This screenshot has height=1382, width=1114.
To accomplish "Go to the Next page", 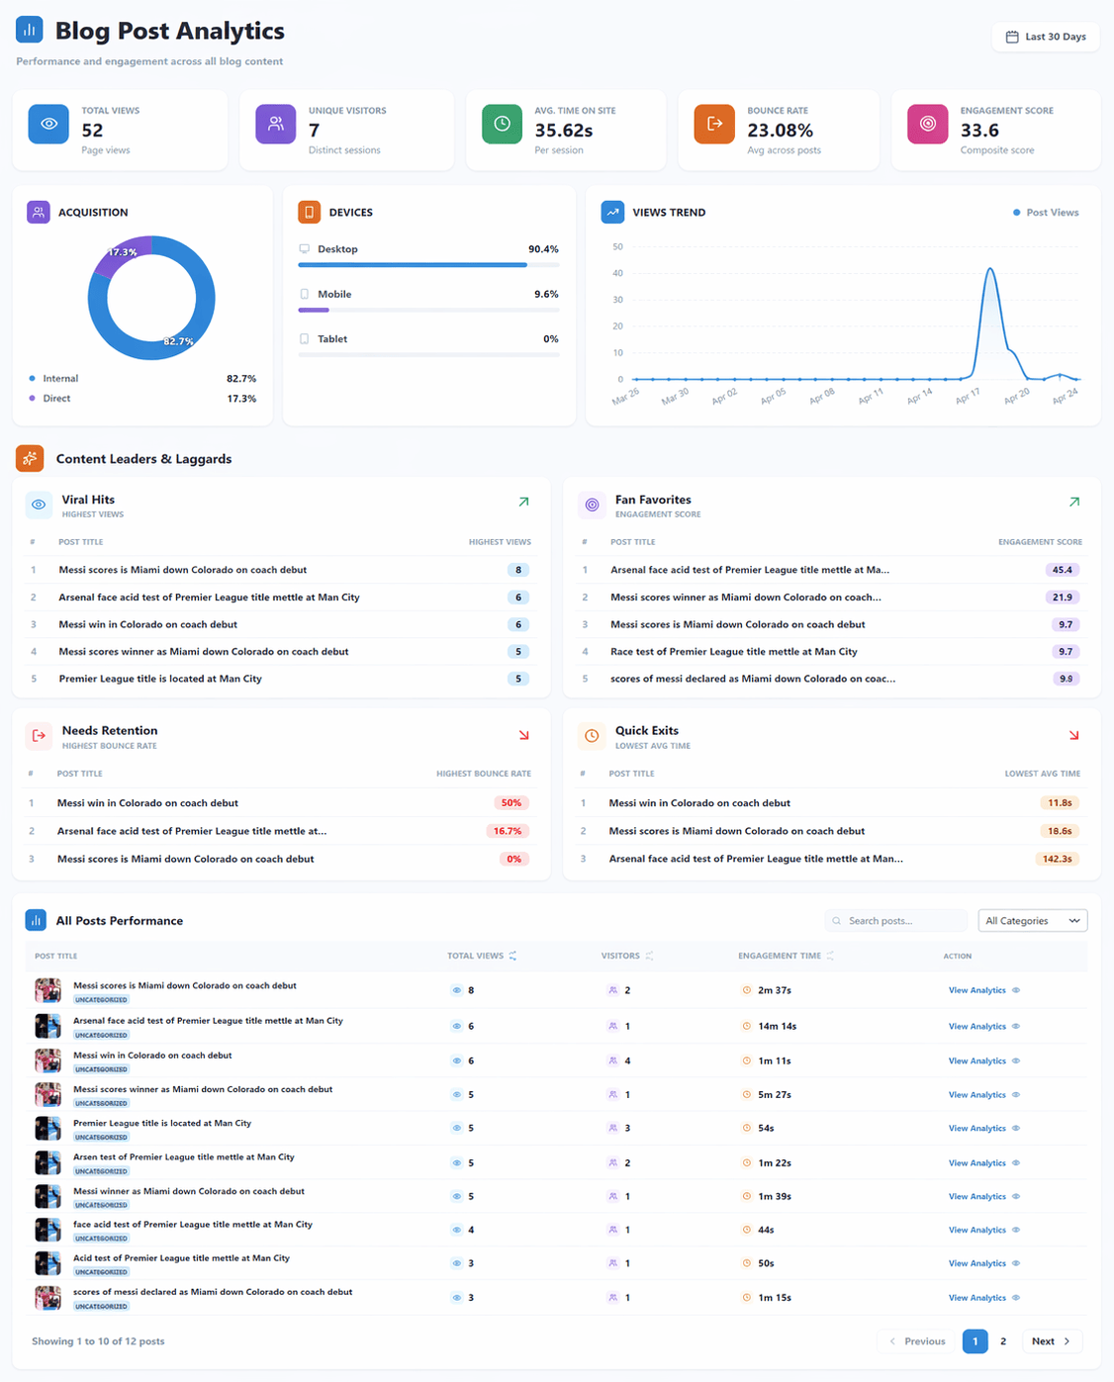I will coord(1051,1341).
